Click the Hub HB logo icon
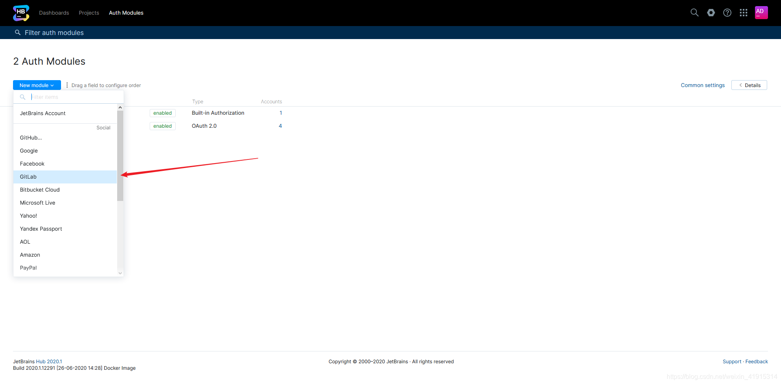 21,13
